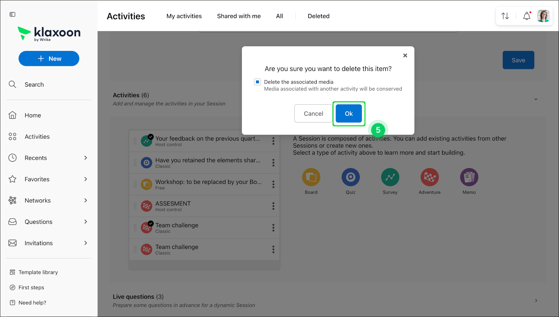
Task: Open the notifications bell
Action: click(x=527, y=16)
